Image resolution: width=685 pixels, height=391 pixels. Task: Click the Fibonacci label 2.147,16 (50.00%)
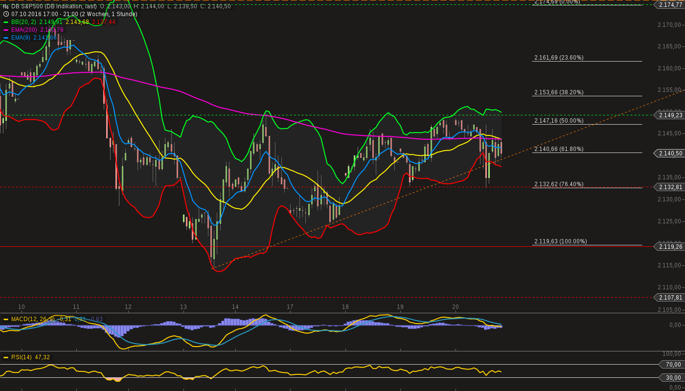[x=559, y=121]
